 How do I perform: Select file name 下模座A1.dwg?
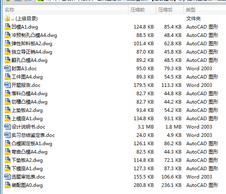(27, 169)
